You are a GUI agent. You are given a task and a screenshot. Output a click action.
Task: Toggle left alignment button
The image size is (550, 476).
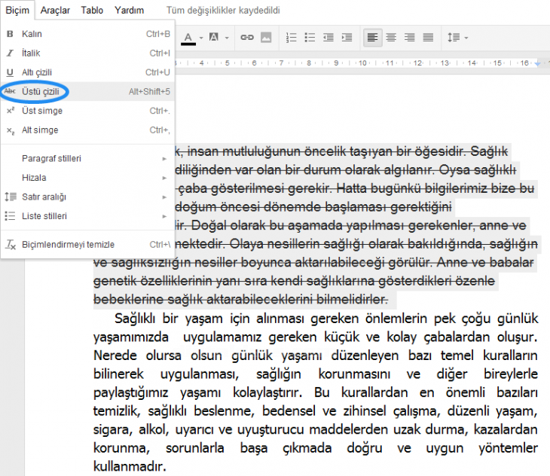[x=372, y=37]
